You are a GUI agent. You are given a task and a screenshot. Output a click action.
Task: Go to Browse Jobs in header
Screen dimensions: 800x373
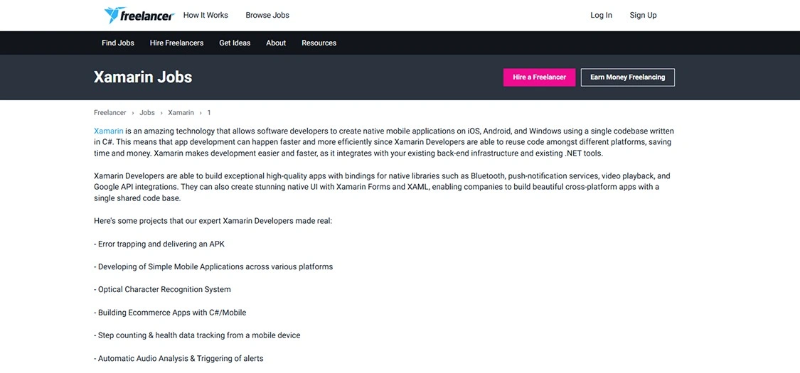267,15
